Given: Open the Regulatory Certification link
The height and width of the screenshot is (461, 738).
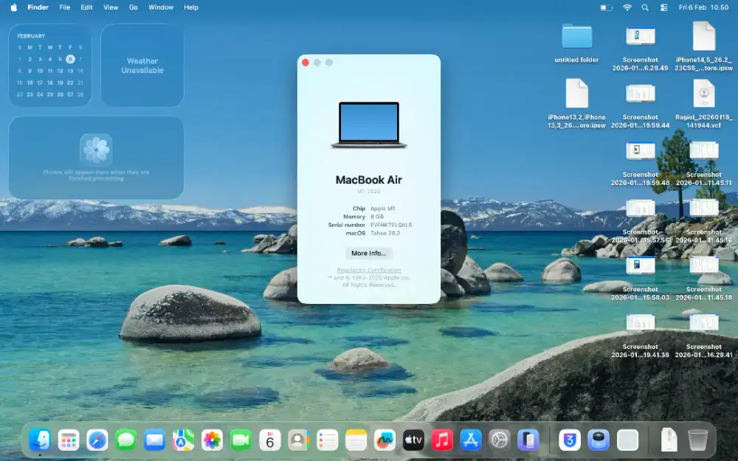Looking at the screenshot, I should (368, 270).
